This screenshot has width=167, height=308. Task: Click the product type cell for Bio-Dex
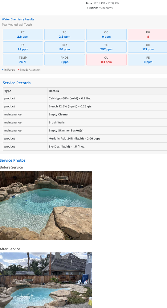coord(25,147)
